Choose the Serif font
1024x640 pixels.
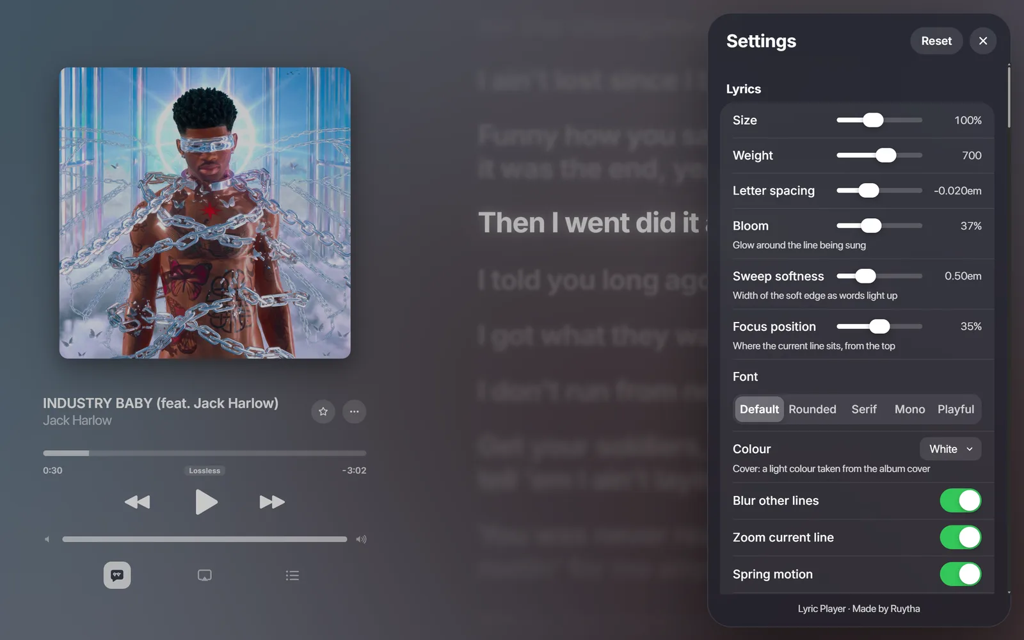pos(864,410)
